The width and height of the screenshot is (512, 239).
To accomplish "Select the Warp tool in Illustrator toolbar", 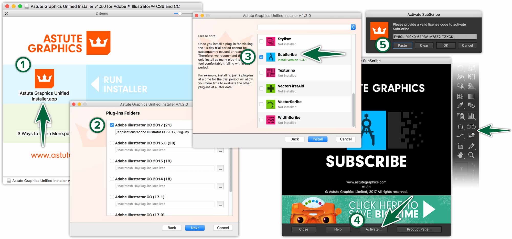I will coord(460,77).
